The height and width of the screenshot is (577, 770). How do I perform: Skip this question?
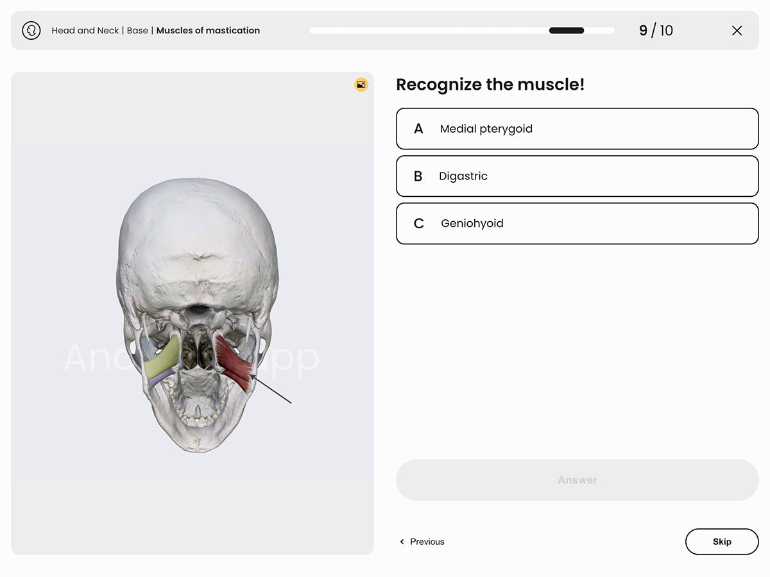point(722,542)
